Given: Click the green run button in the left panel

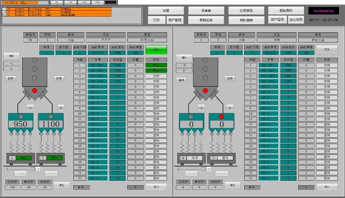Looking at the screenshot, I should click(x=156, y=50).
